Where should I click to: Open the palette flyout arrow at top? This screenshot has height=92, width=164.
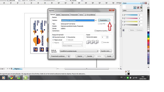pyautogui.click(x=148, y=4)
